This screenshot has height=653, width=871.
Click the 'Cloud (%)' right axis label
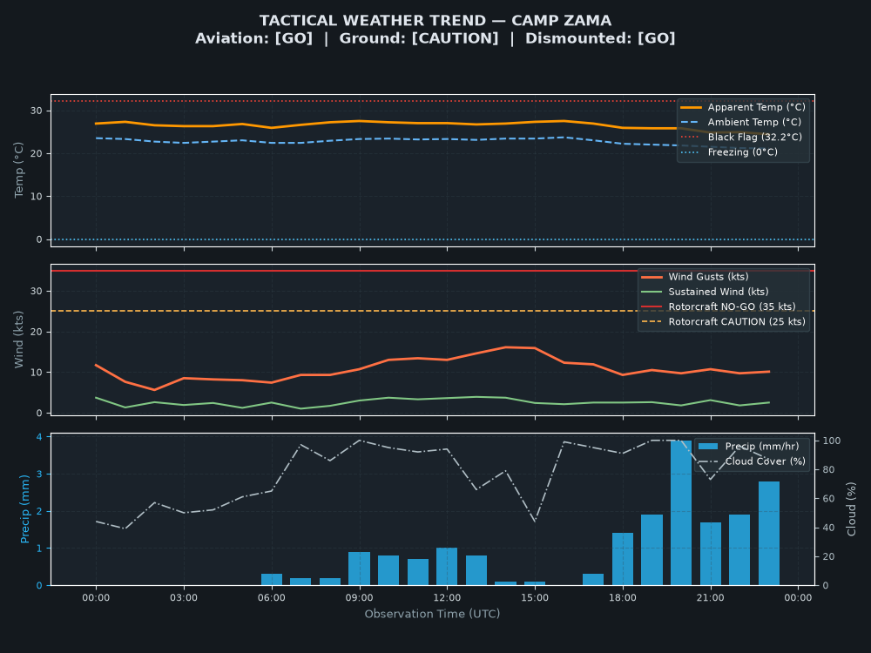(x=851, y=508)
